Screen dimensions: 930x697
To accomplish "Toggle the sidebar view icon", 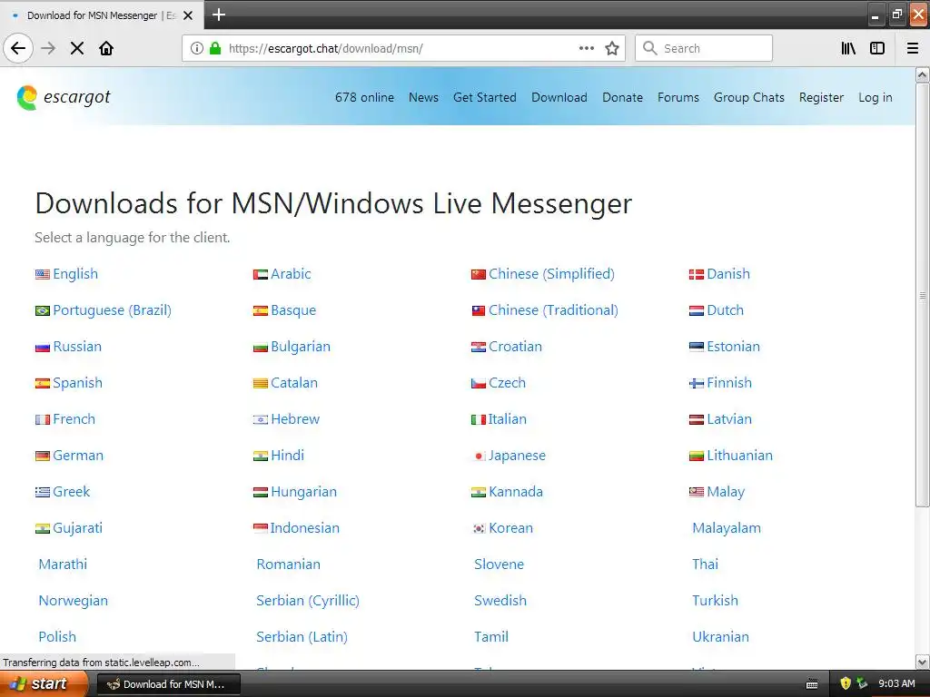I will point(877,48).
